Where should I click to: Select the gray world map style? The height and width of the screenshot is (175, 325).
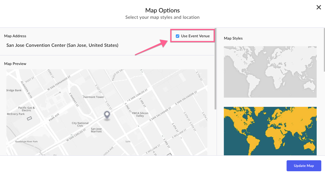270,72
